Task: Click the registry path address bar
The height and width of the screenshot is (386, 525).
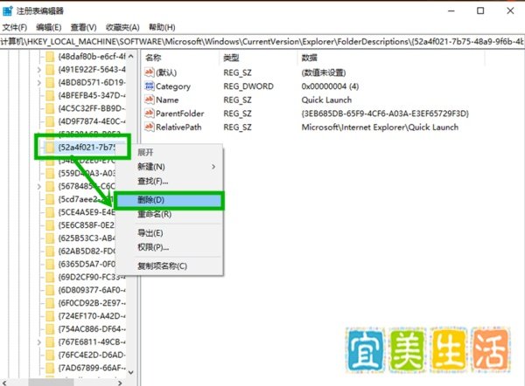Action: coord(262,42)
